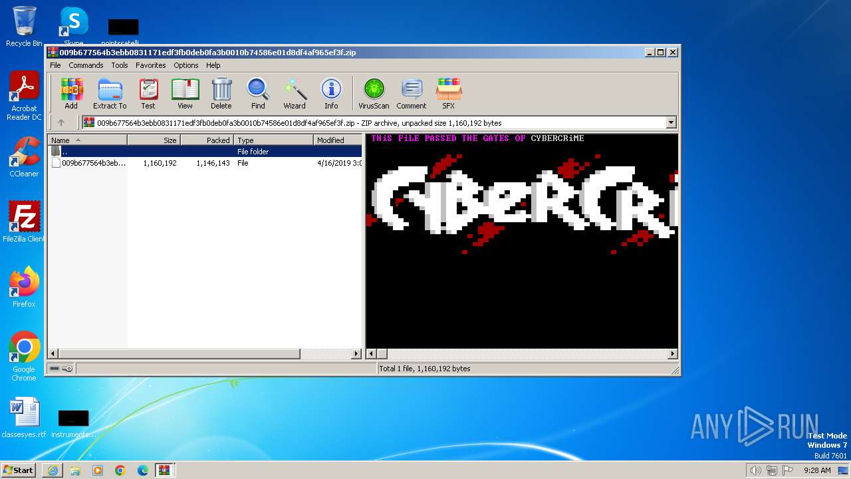Image resolution: width=851 pixels, height=479 pixels.
Task: Open Firefox desktop shortcut
Action: 24,287
